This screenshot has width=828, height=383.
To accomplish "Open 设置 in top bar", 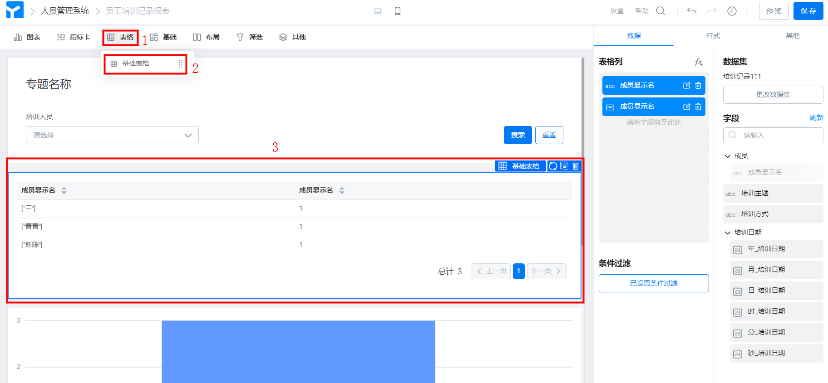I will pyautogui.click(x=617, y=11).
